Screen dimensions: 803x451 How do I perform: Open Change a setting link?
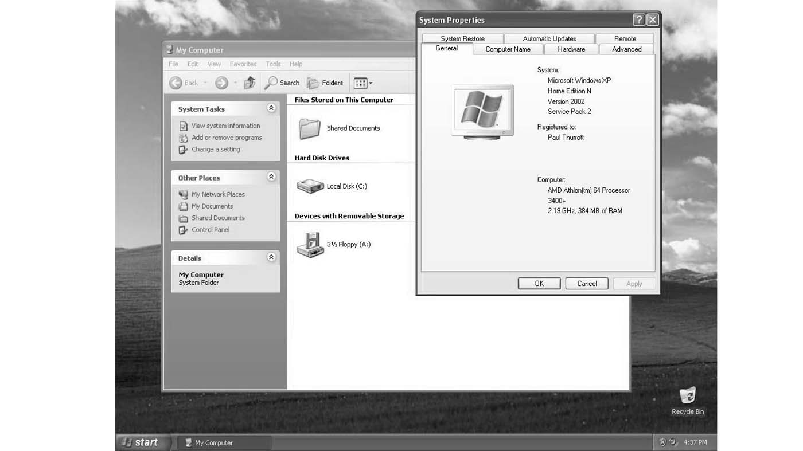click(216, 149)
